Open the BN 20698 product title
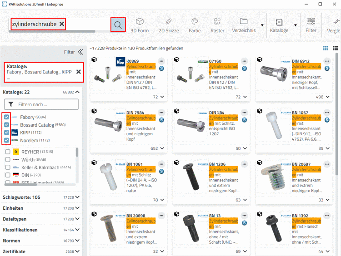341x256 pixels. point(136,216)
